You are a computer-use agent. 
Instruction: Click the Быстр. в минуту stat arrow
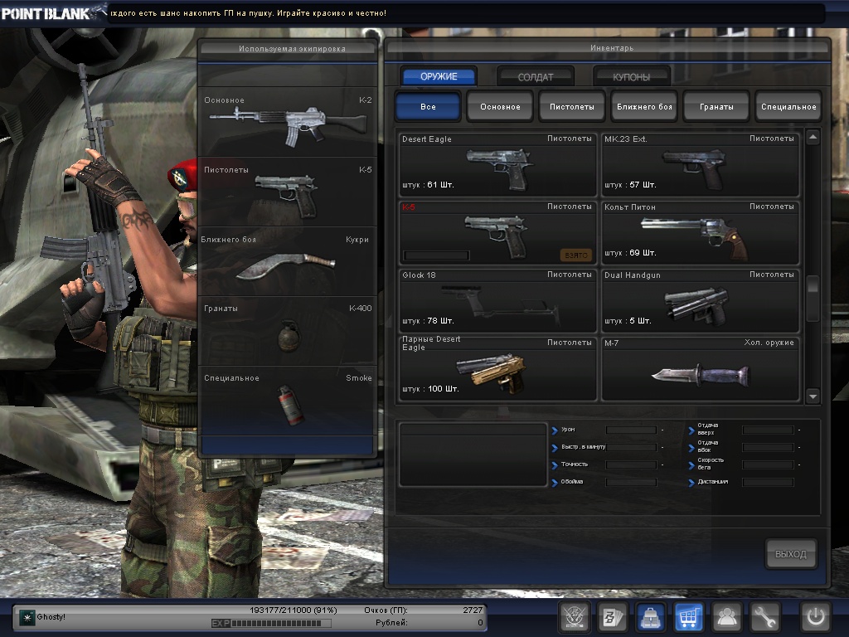(x=555, y=447)
